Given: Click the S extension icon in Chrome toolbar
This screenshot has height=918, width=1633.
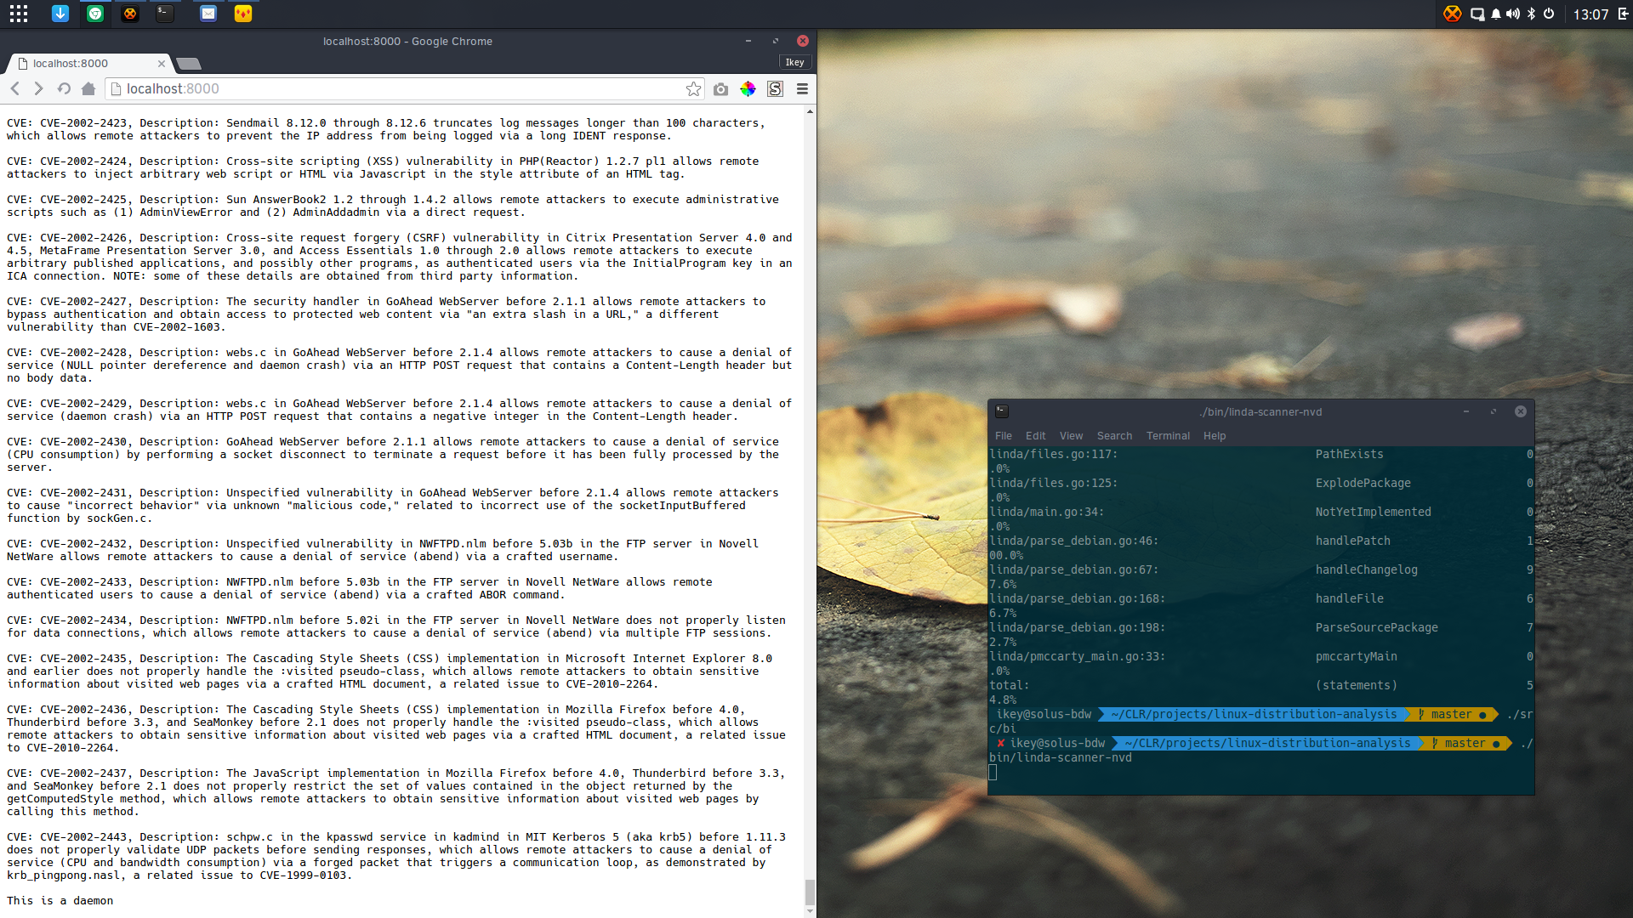Looking at the screenshot, I should point(775,88).
